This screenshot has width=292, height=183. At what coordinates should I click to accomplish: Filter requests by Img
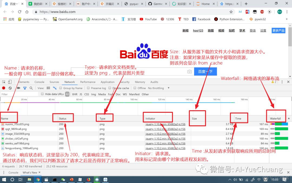(x=94, y=94)
